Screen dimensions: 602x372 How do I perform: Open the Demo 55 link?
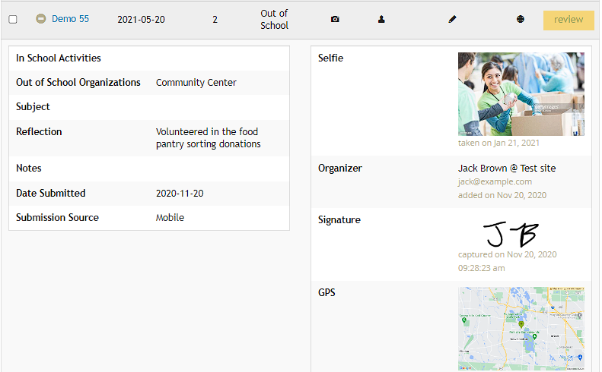pos(70,19)
